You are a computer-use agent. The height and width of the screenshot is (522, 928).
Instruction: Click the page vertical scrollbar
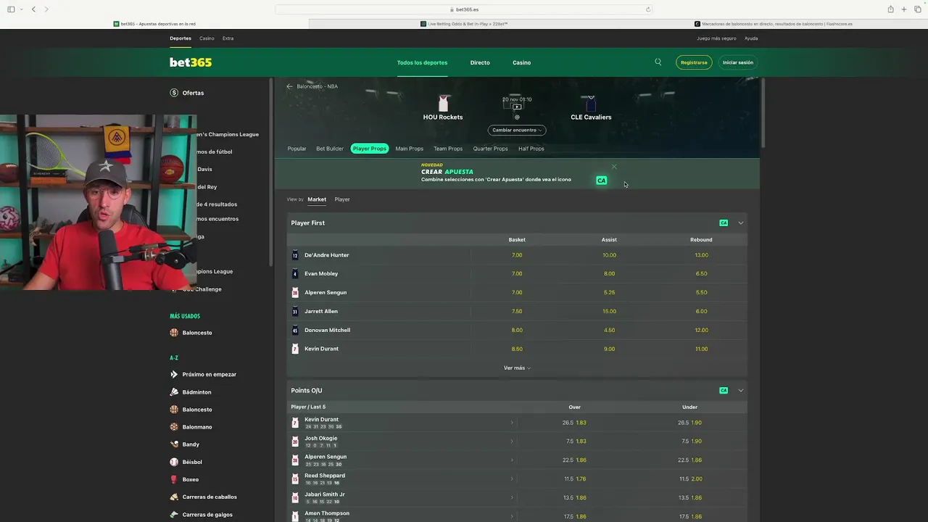click(x=763, y=112)
